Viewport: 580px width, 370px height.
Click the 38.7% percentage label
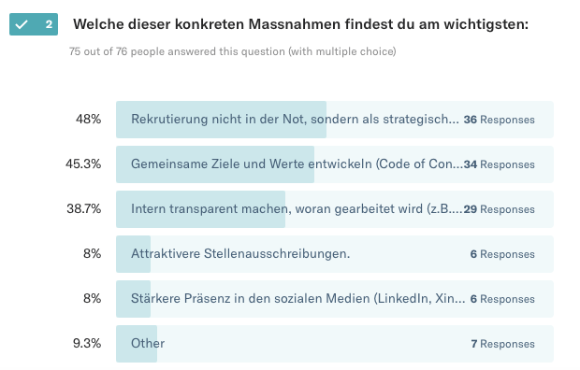point(83,209)
